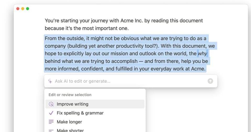
Task: Minimize the window with the yellow button
Action: point(23,9)
